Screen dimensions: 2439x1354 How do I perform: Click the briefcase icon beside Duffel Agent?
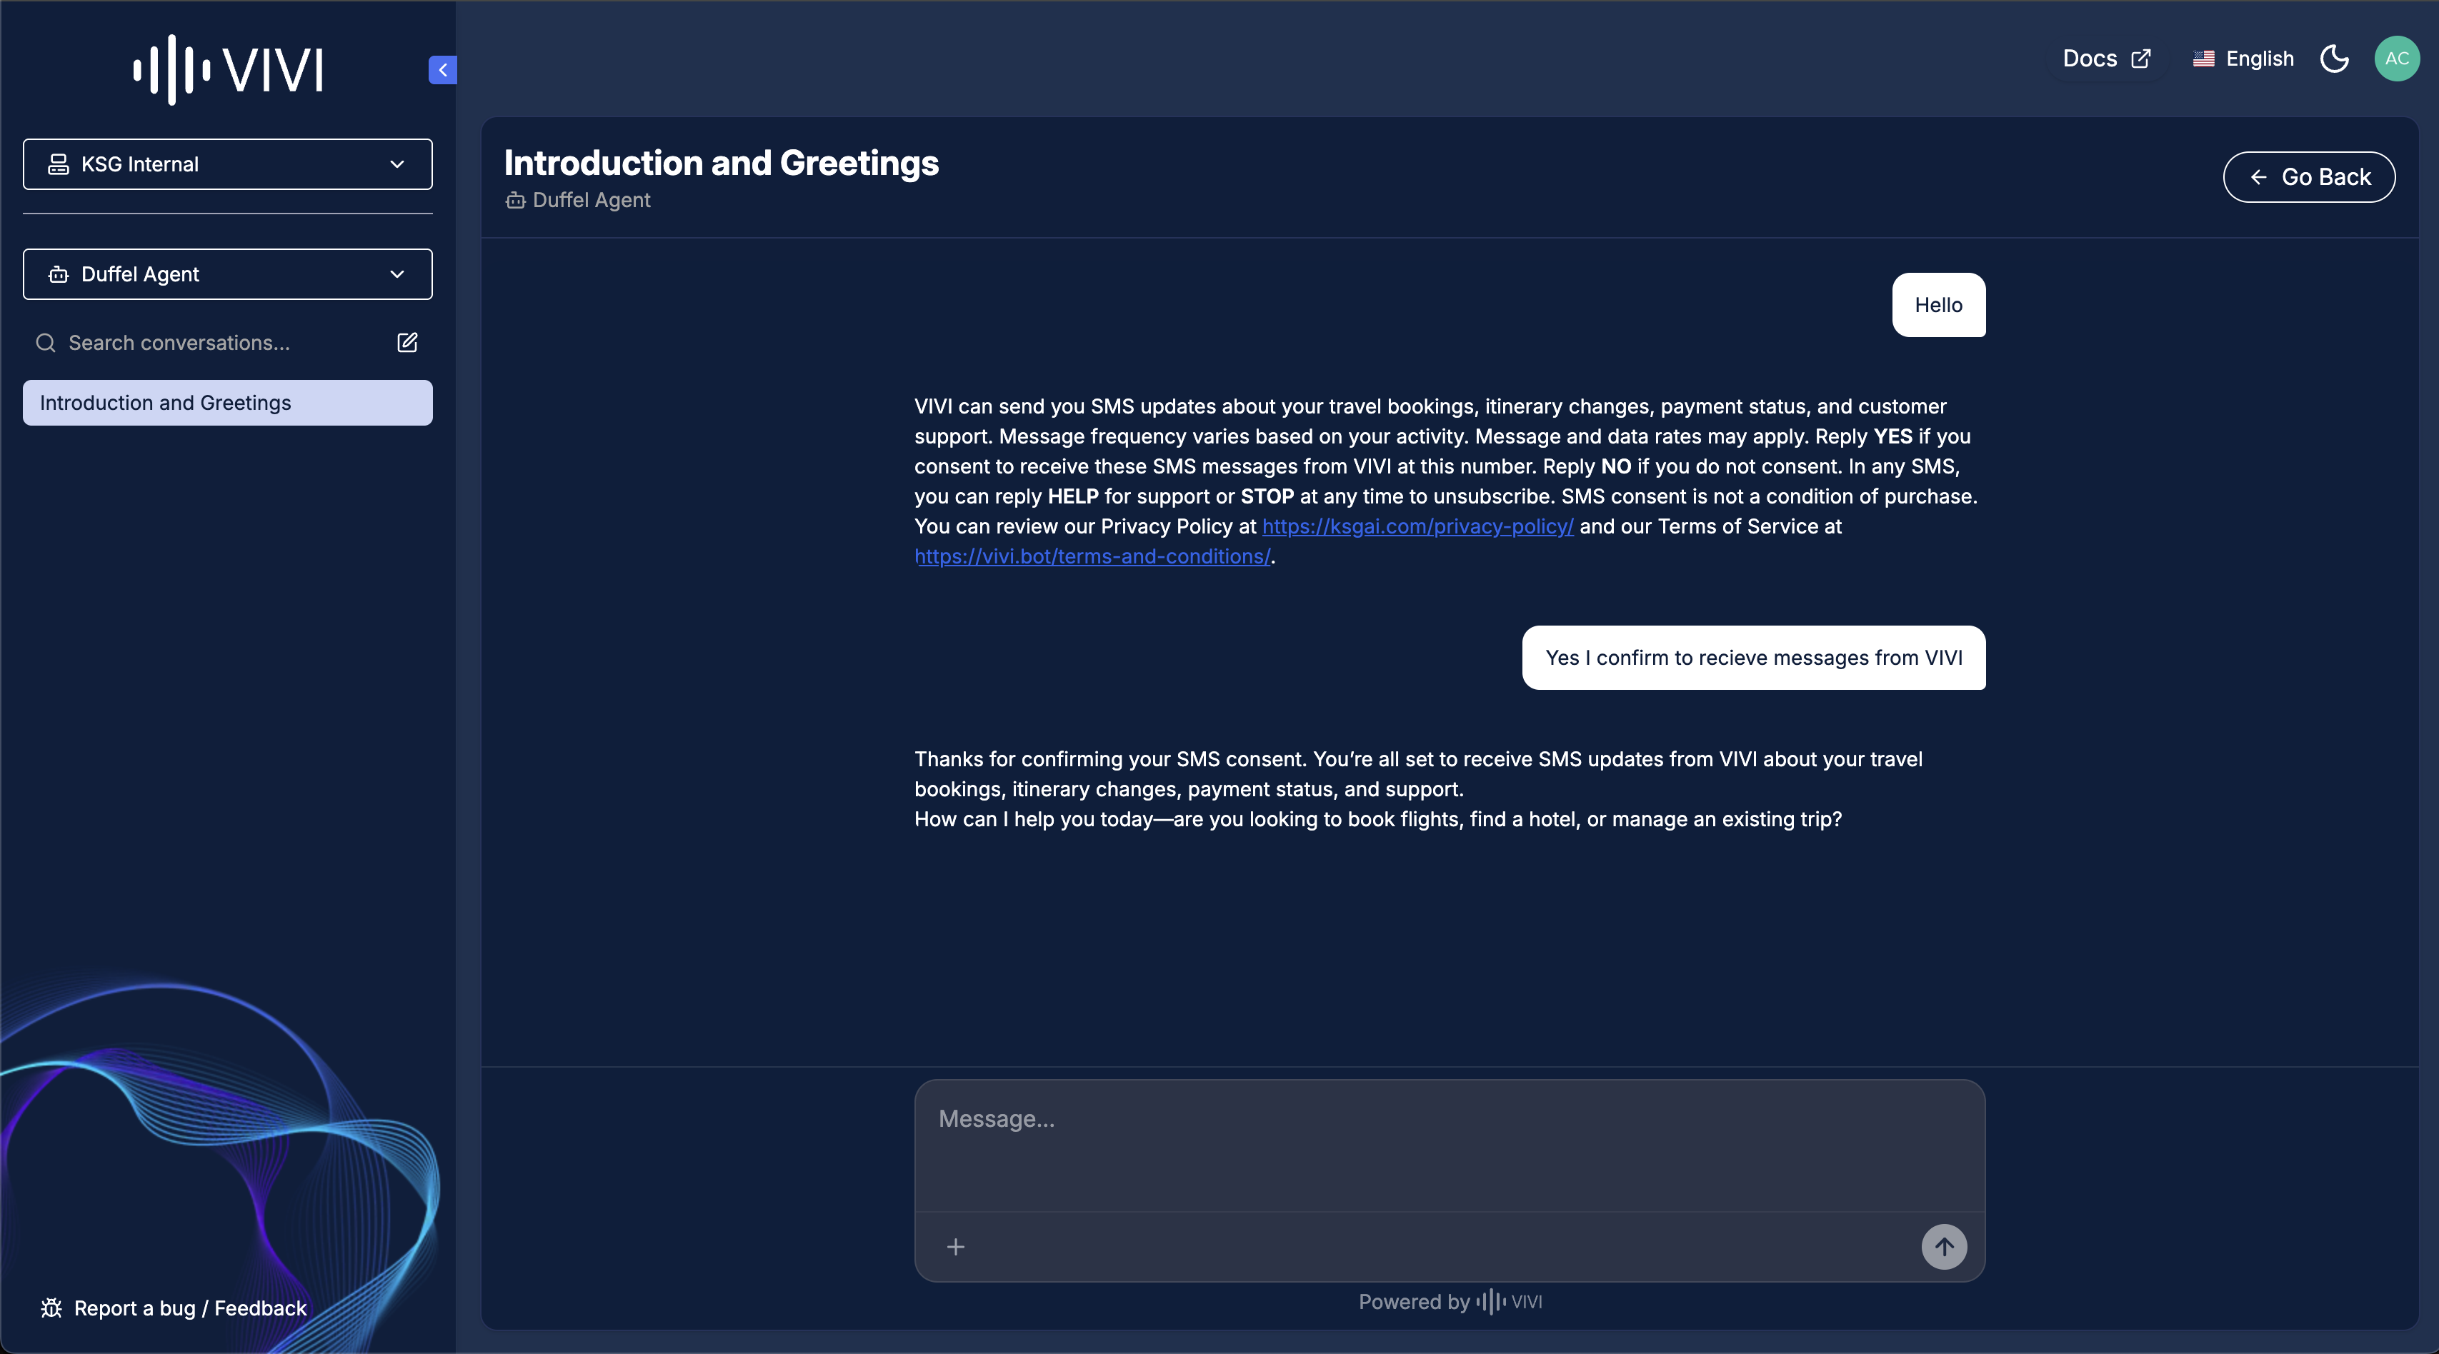59,274
